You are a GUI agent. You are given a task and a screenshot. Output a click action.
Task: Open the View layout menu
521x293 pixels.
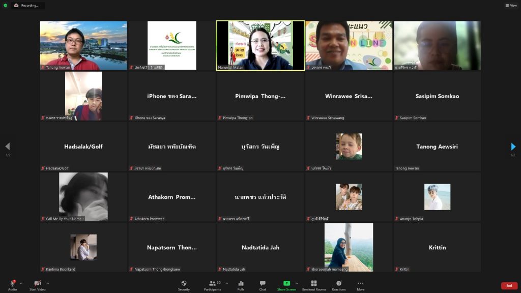pos(511,6)
